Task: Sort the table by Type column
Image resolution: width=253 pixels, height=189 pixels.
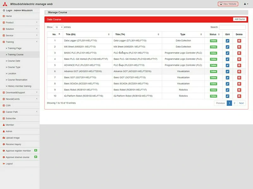Action: coord(183,34)
